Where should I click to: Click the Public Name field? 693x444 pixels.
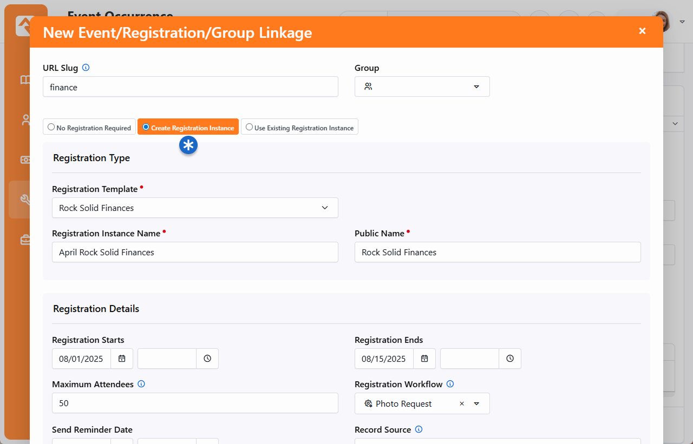click(x=497, y=252)
